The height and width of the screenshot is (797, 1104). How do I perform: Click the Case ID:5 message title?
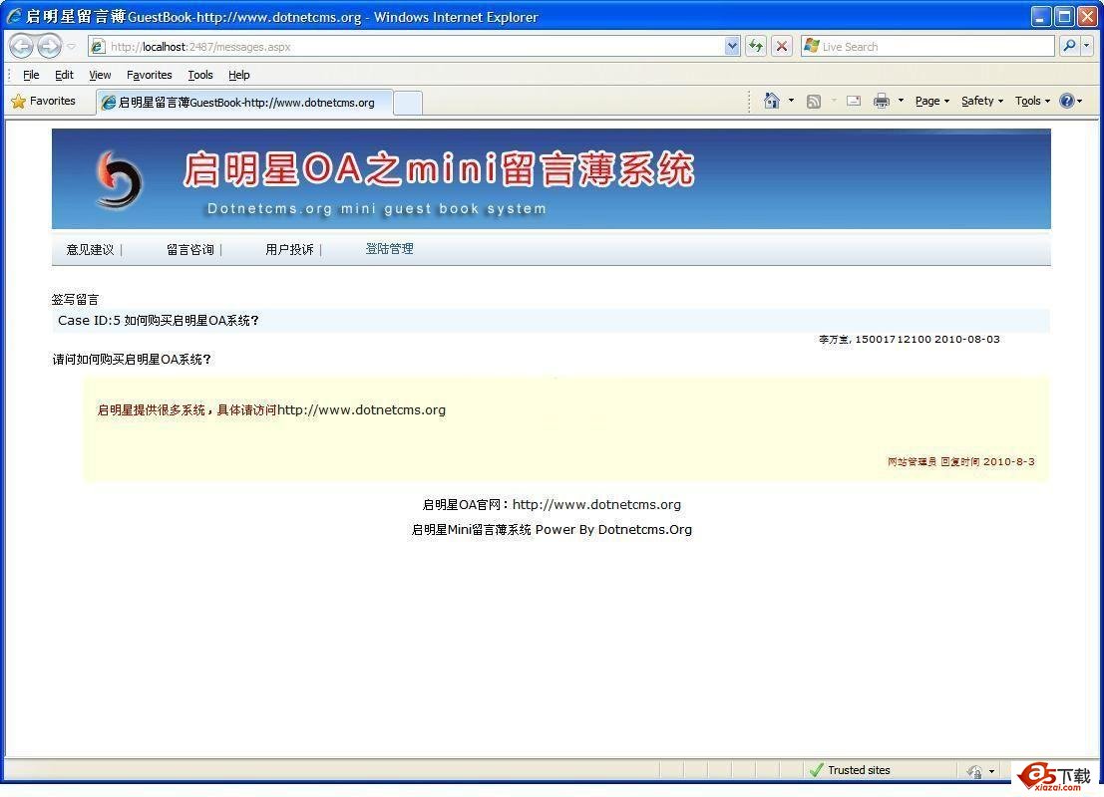pyautogui.click(x=159, y=321)
